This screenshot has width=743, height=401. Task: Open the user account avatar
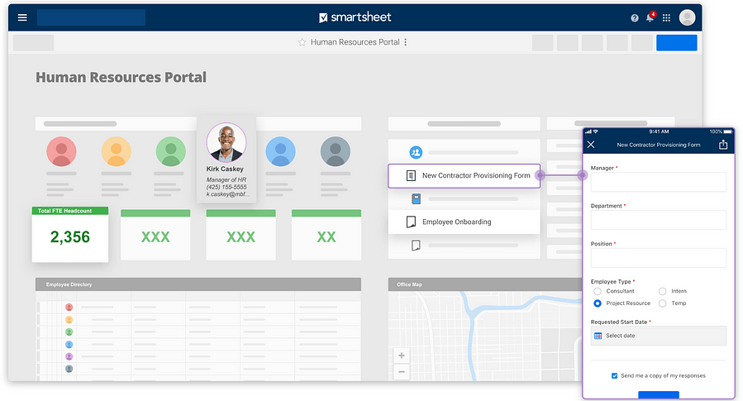(x=687, y=17)
